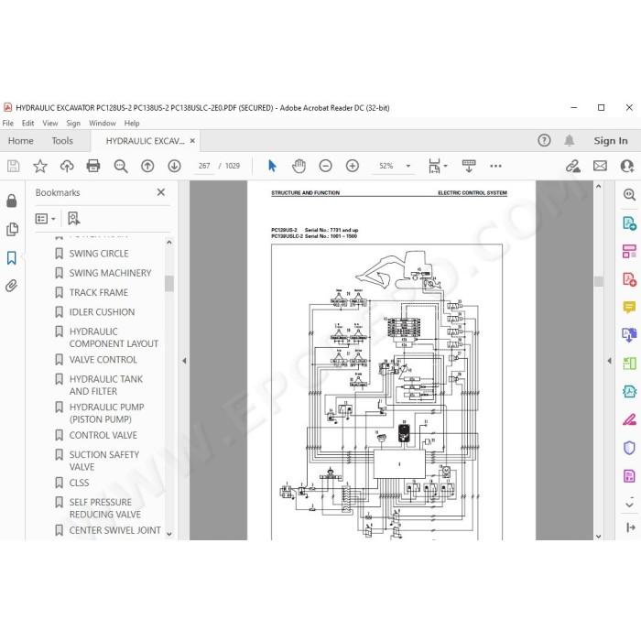Click the bookmarks list scrollbar thumb
The height and width of the screenshot is (641, 641).
tap(168, 284)
